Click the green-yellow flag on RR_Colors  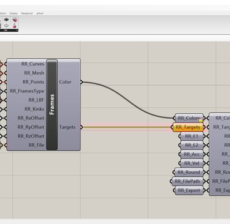201,121
